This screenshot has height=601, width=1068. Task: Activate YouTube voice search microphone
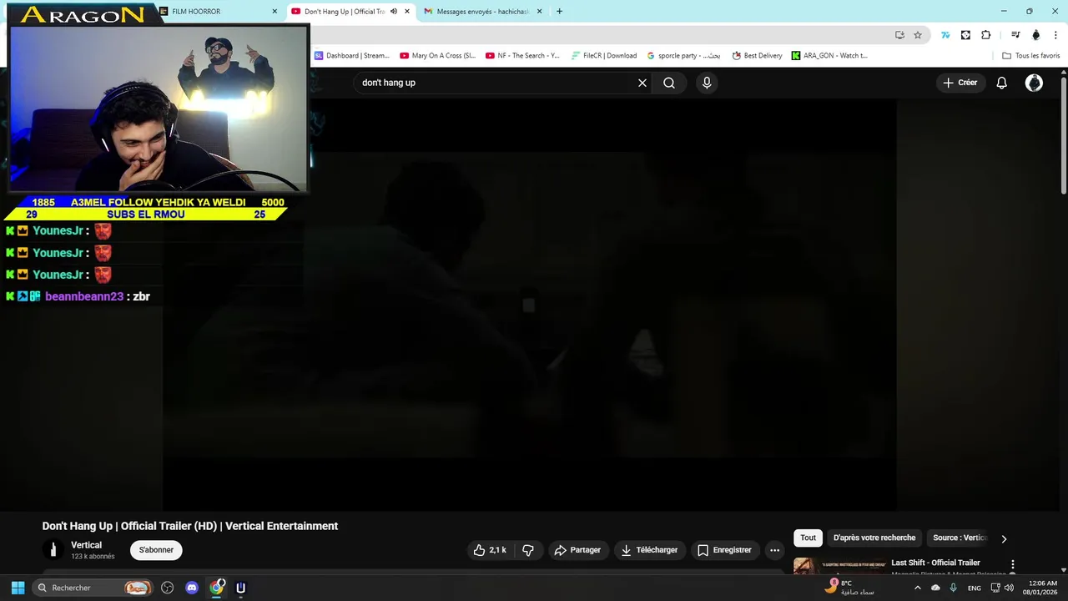click(x=707, y=83)
